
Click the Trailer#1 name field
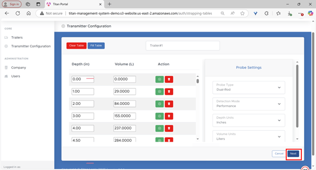pyautogui.click(x=183, y=46)
